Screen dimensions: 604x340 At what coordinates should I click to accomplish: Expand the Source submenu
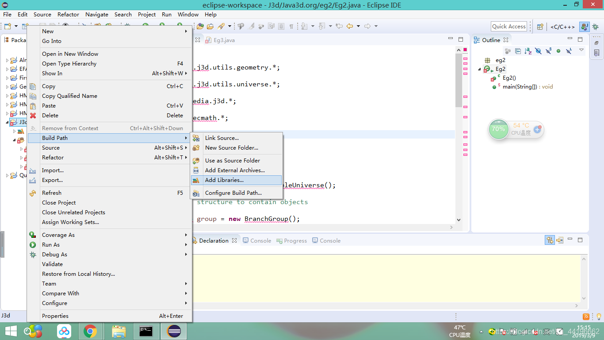(110, 148)
